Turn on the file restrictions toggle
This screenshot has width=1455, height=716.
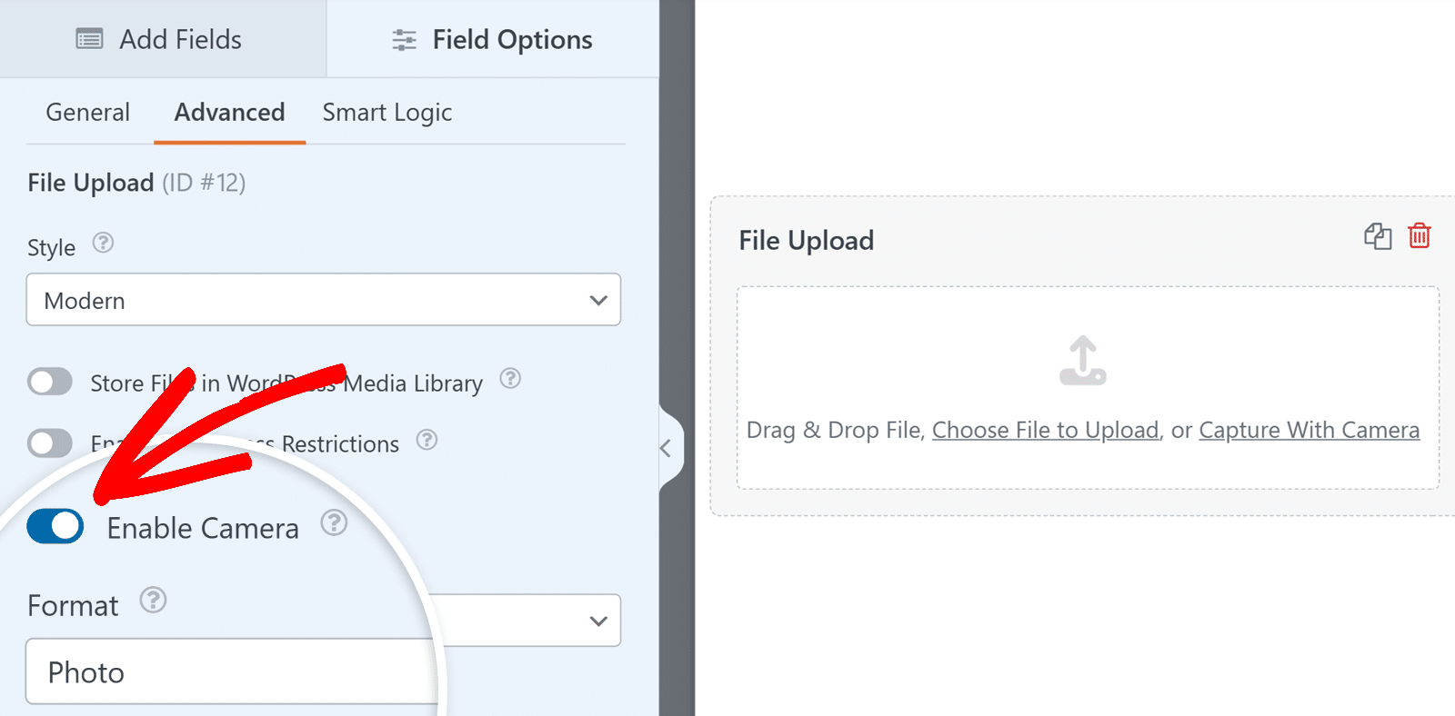(x=49, y=443)
